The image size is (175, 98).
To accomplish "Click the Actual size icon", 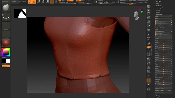I will click(x=148, y=22).
